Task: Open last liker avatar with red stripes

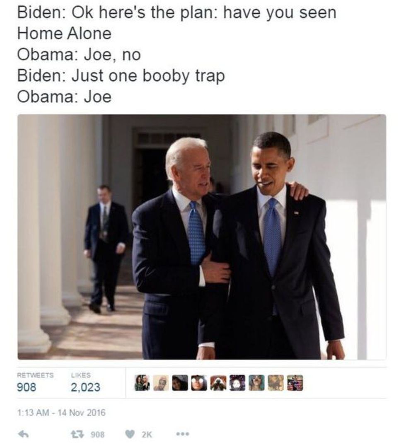Action: click(x=295, y=382)
